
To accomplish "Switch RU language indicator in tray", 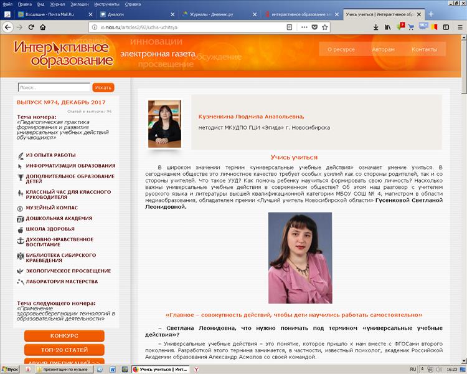I will point(412,369).
